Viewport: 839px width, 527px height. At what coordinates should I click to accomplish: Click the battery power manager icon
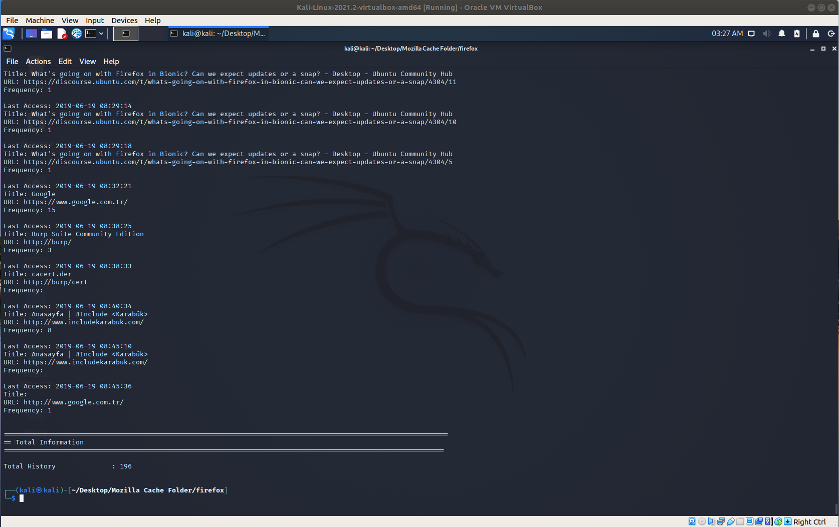797,34
